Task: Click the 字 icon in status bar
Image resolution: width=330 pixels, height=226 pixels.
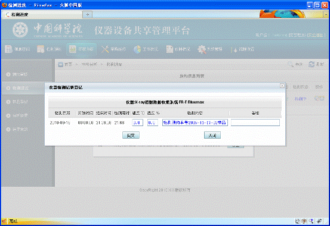Action: tap(304, 221)
